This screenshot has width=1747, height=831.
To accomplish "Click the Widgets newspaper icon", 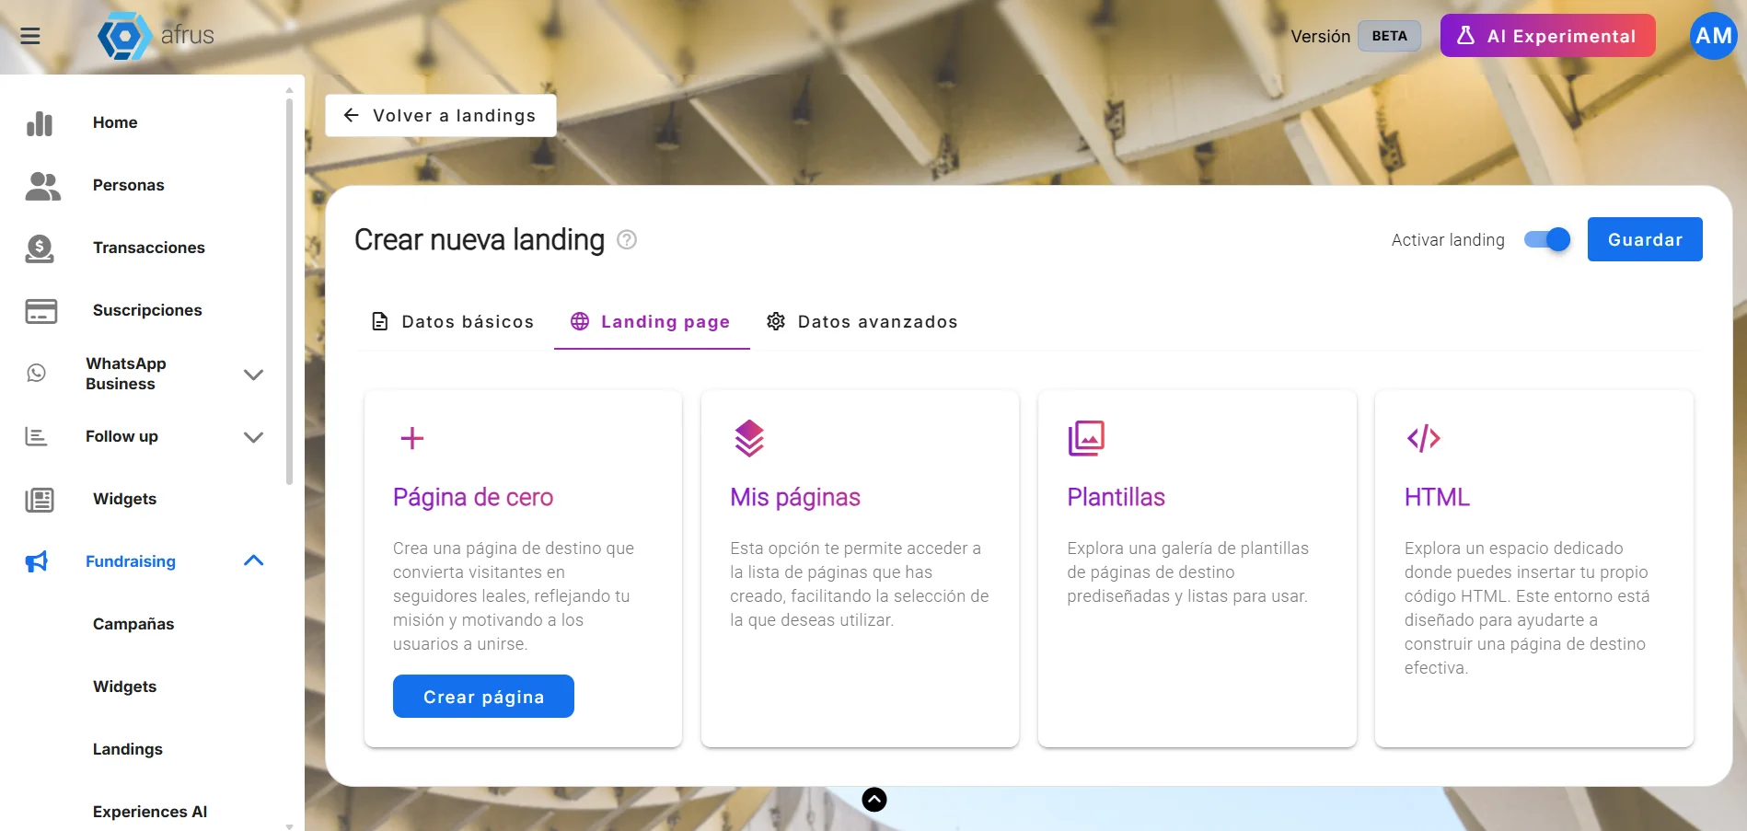I will (40, 500).
